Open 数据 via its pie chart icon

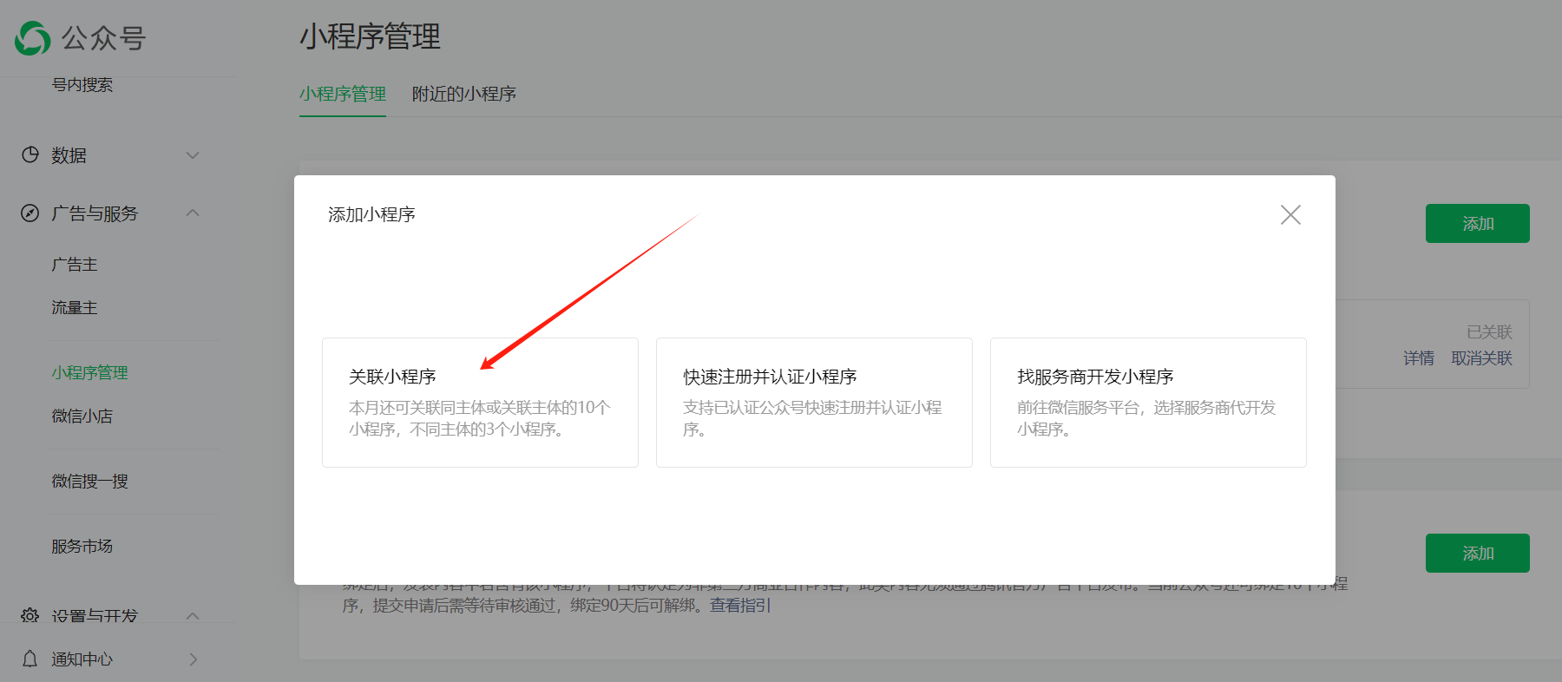tap(30, 154)
